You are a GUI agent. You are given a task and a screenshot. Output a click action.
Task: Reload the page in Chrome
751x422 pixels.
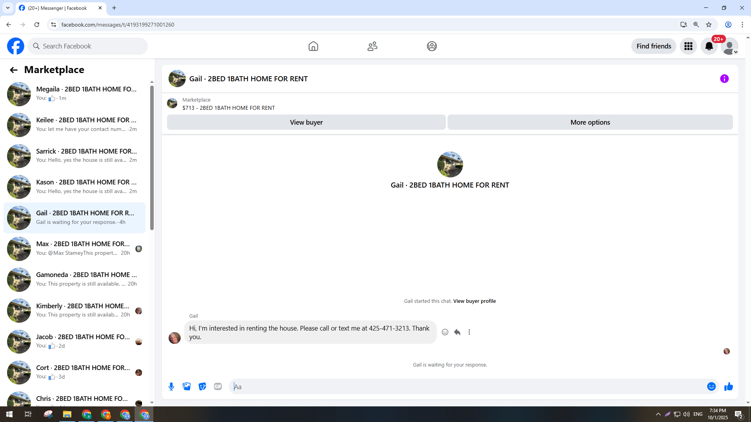coord(37,25)
